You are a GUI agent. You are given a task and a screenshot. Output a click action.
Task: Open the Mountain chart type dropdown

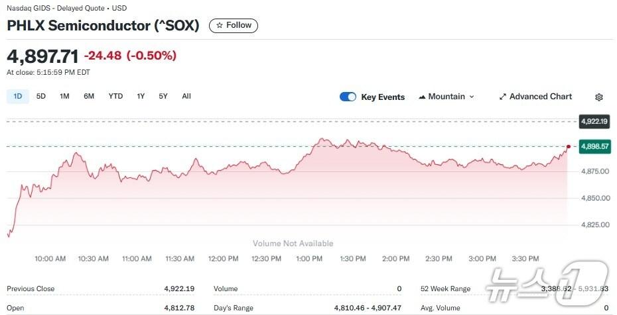446,97
